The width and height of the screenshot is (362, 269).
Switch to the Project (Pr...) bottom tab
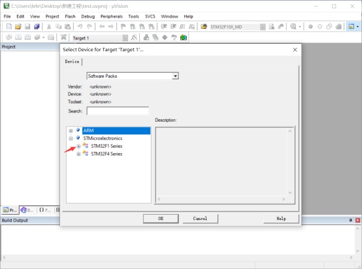pyautogui.click(x=10, y=210)
